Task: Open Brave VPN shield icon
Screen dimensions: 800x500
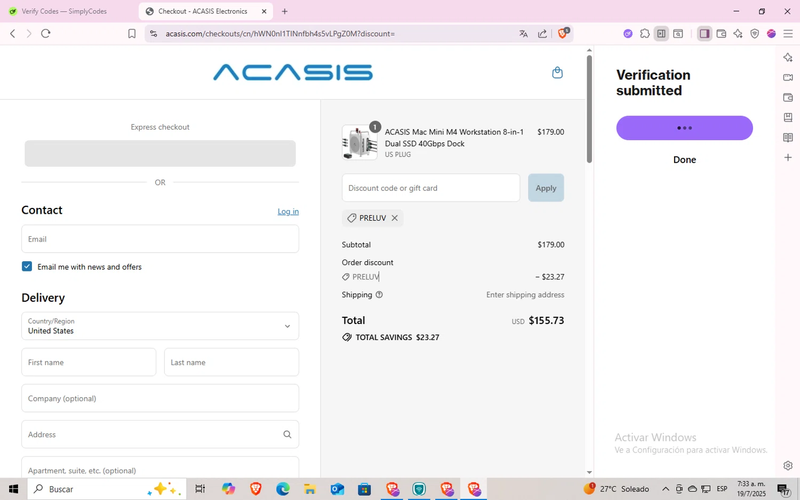Action: click(x=755, y=34)
